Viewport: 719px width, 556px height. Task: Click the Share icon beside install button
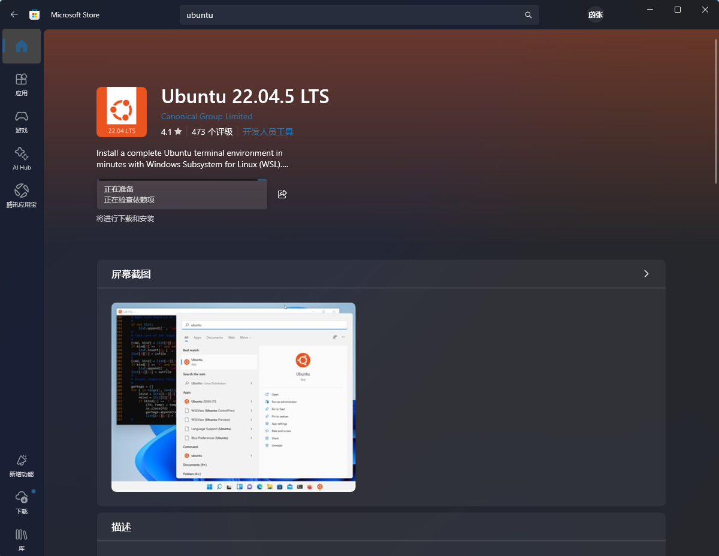(282, 194)
